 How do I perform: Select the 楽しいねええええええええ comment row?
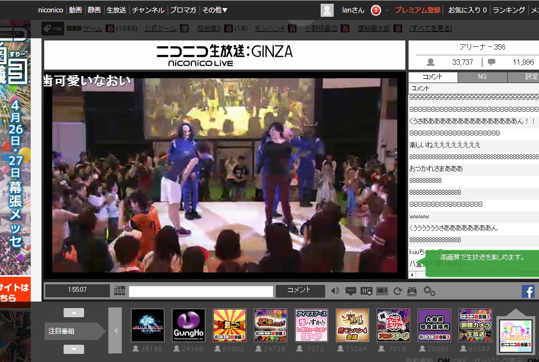pos(474,145)
